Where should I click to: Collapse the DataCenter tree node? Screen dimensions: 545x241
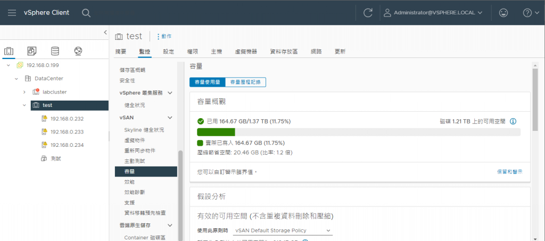[16, 79]
